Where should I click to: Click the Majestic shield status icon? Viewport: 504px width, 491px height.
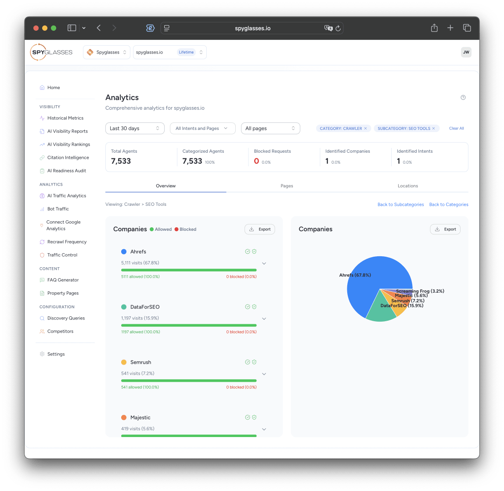[254, 417]
